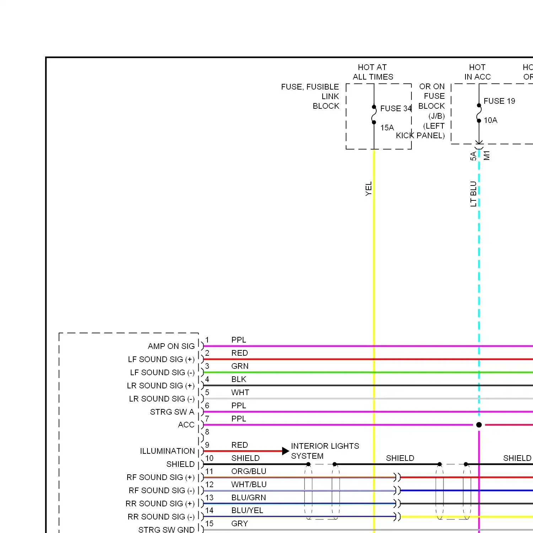
Task: Click the 'PPL' label on pin 7
Action: (239, 419)
